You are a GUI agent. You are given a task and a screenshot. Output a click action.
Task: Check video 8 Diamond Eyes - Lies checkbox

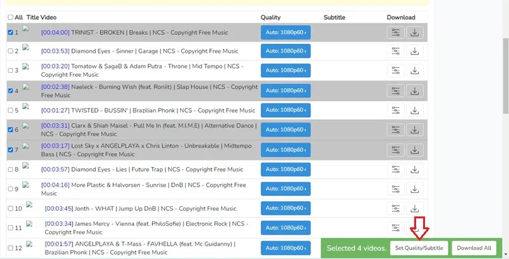click(10, 169)
